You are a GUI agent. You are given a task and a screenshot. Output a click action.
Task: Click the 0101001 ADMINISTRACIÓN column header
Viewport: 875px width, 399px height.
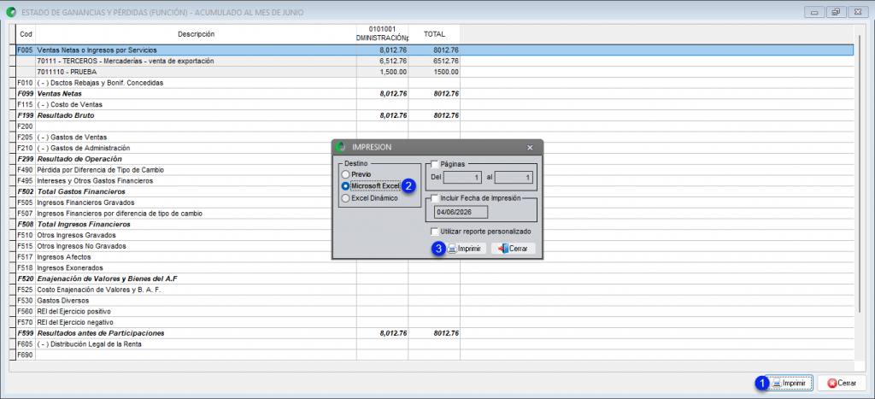coord(382,34)
